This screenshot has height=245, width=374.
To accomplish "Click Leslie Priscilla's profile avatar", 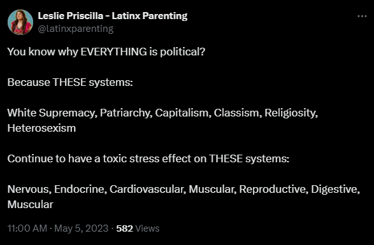I will click(x=20, y=22).
